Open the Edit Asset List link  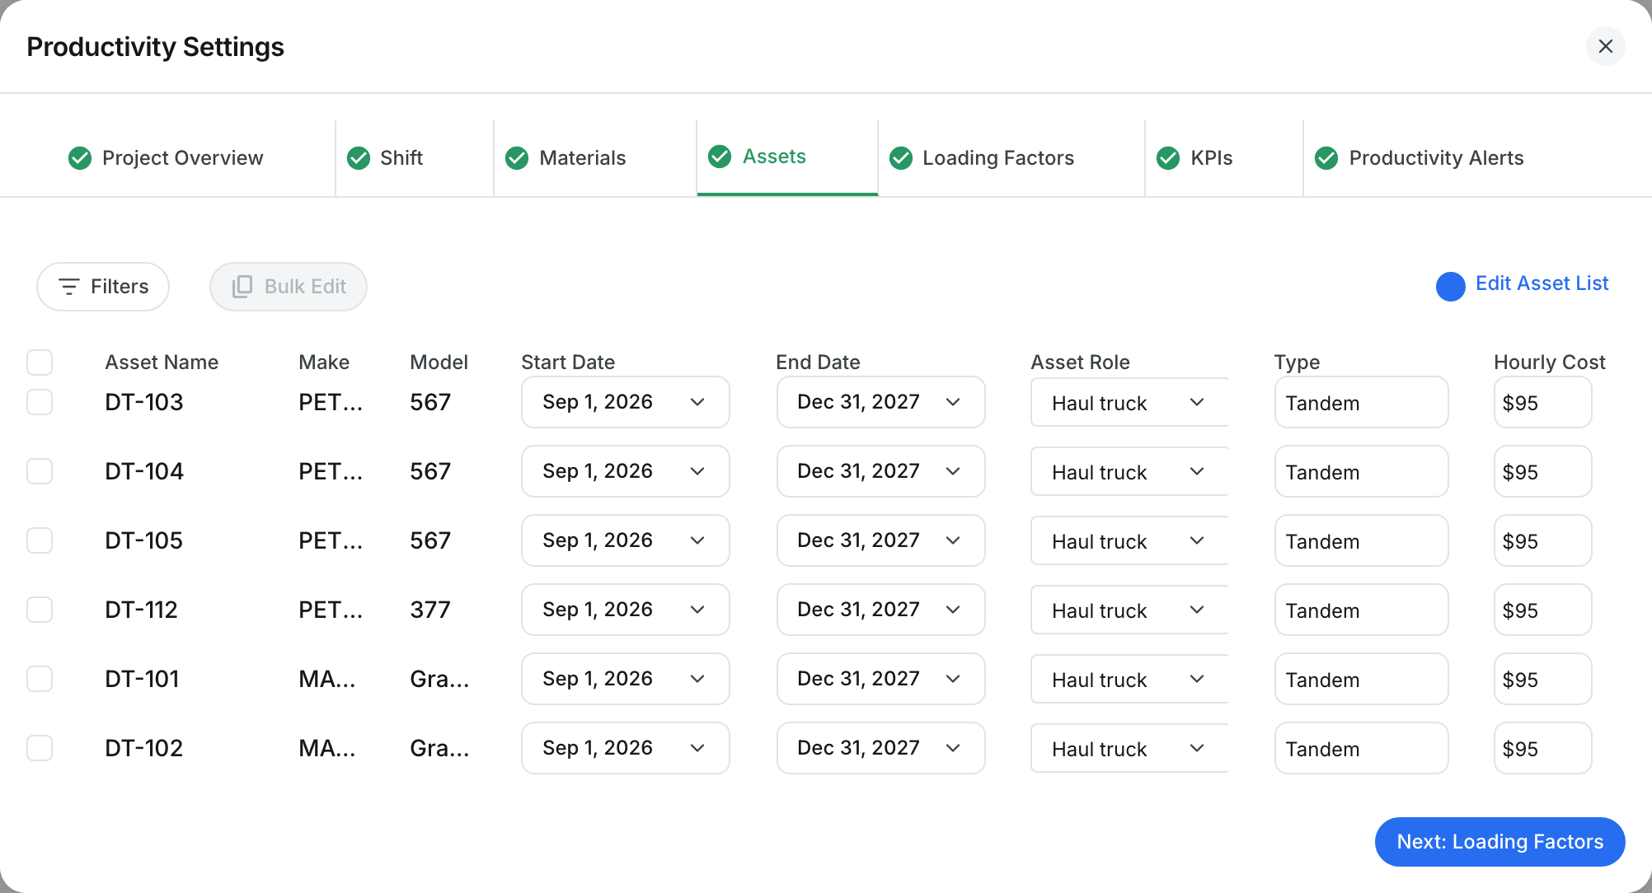(1542, 283)
